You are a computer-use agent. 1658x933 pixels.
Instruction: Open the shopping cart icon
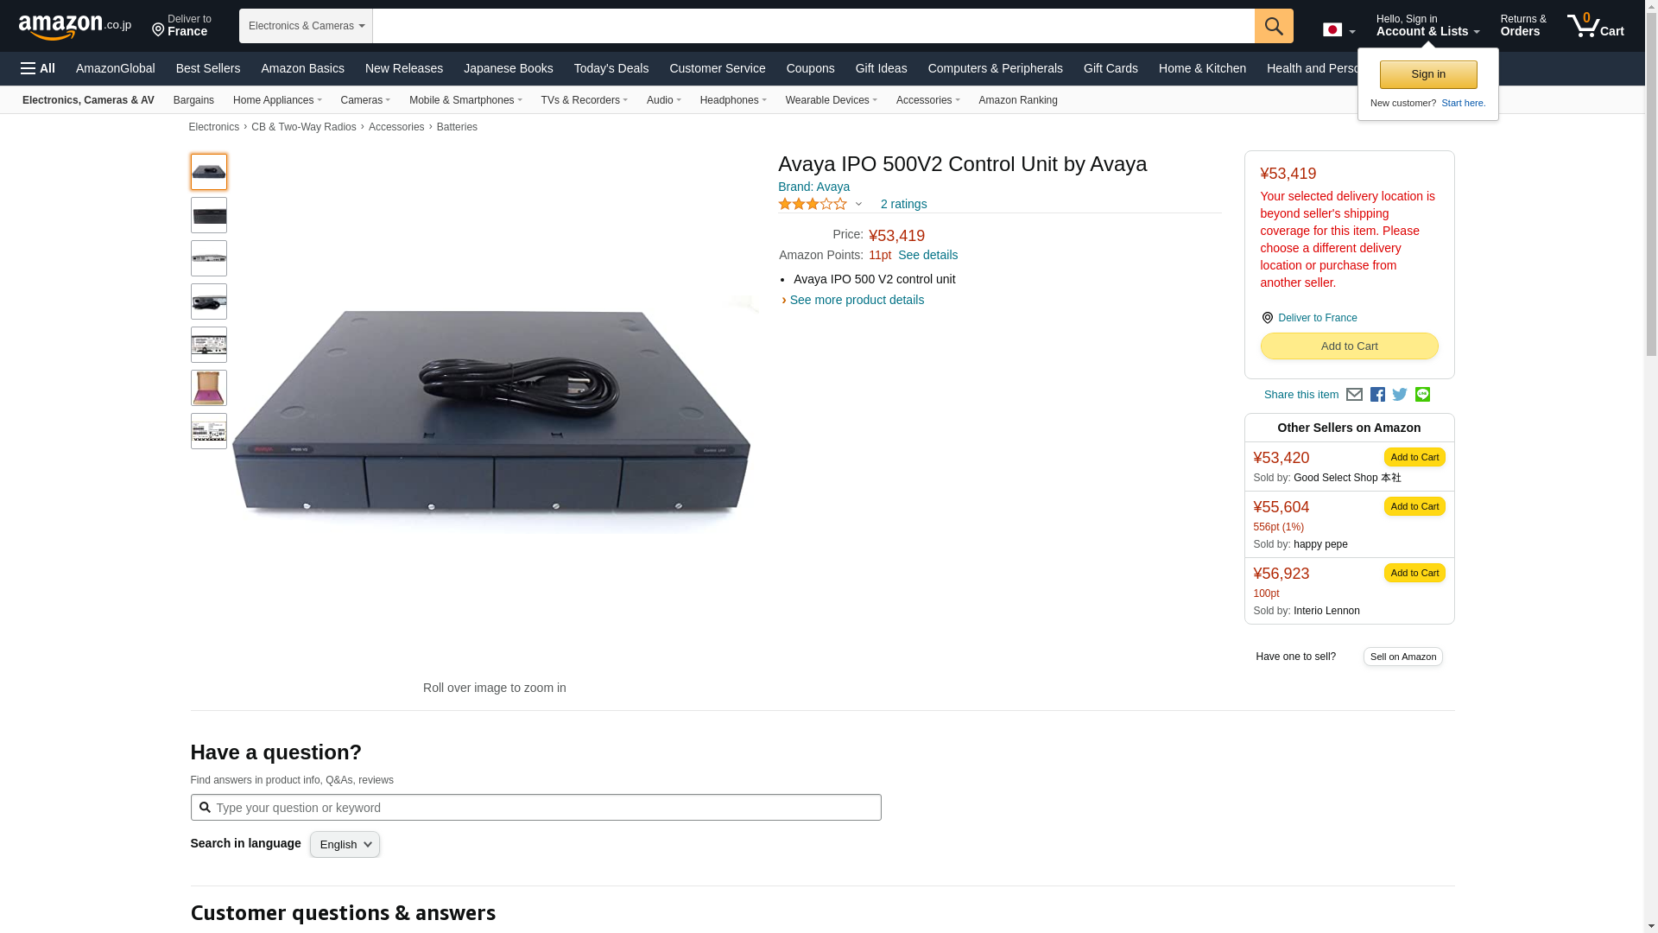tap(1595, 26)
